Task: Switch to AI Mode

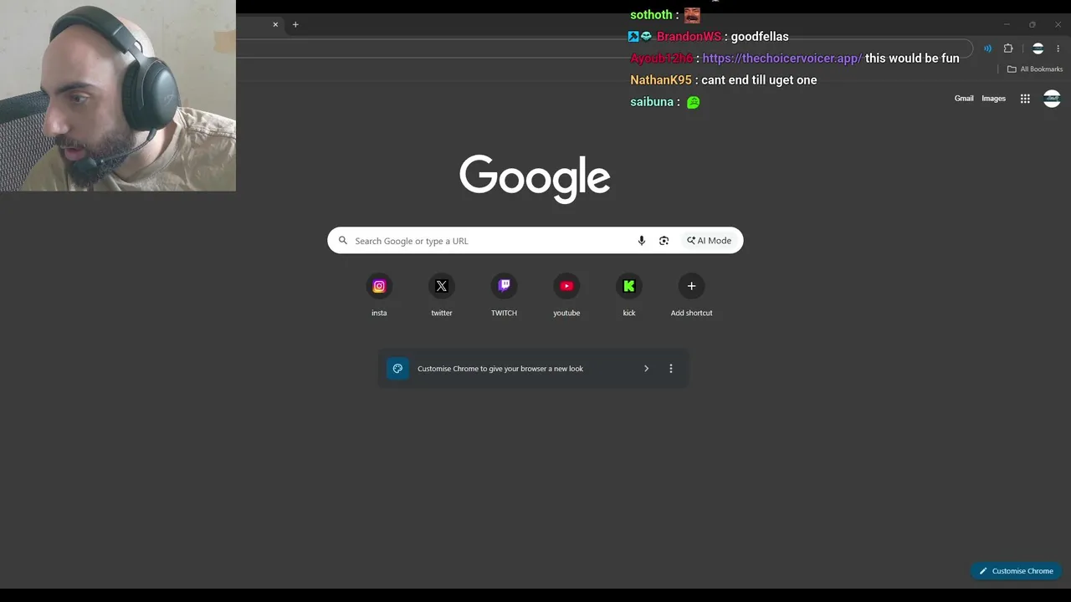Action: (x=710, y=241)
